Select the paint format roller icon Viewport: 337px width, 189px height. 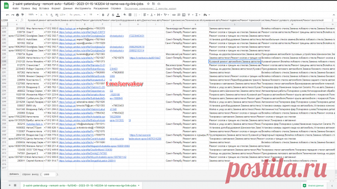point(22,15)
